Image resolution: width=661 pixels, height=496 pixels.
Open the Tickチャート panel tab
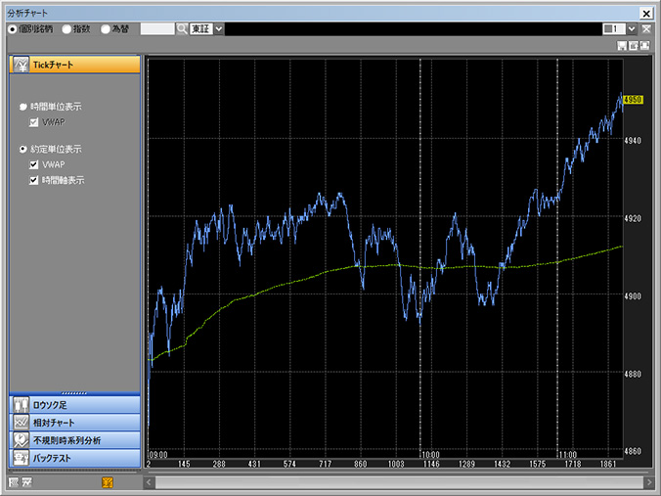pos(74,65)
